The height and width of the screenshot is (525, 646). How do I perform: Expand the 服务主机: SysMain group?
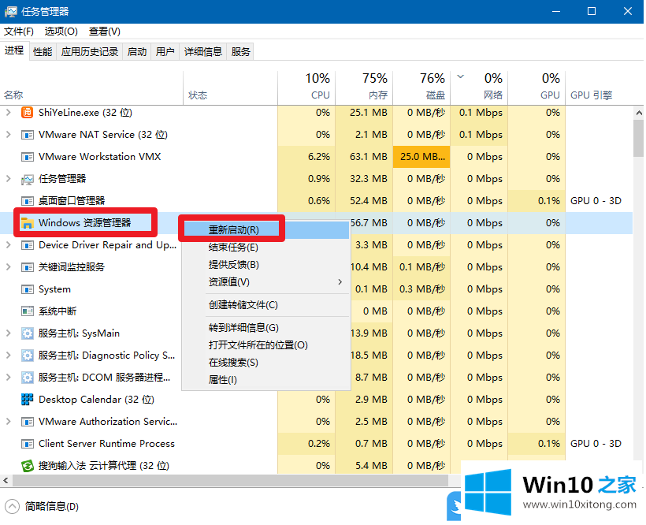point(8,333)
